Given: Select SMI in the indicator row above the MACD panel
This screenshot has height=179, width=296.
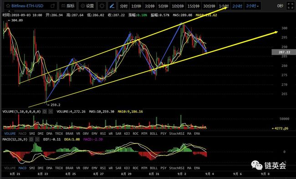Looking at the screenshot, I should (32, 133).
